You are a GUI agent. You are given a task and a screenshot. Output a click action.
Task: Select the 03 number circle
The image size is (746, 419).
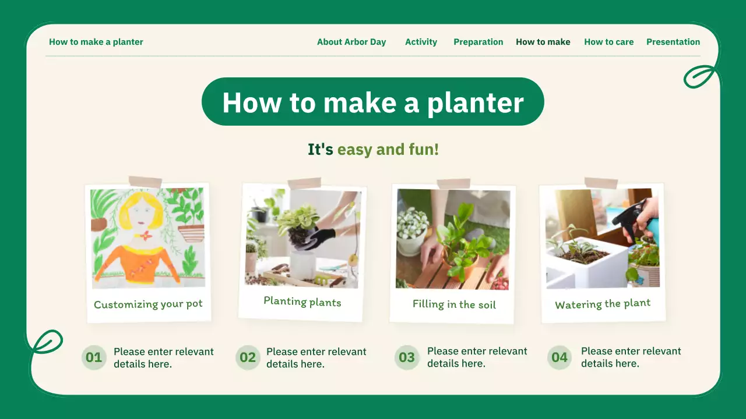click(x=407, y=357)
